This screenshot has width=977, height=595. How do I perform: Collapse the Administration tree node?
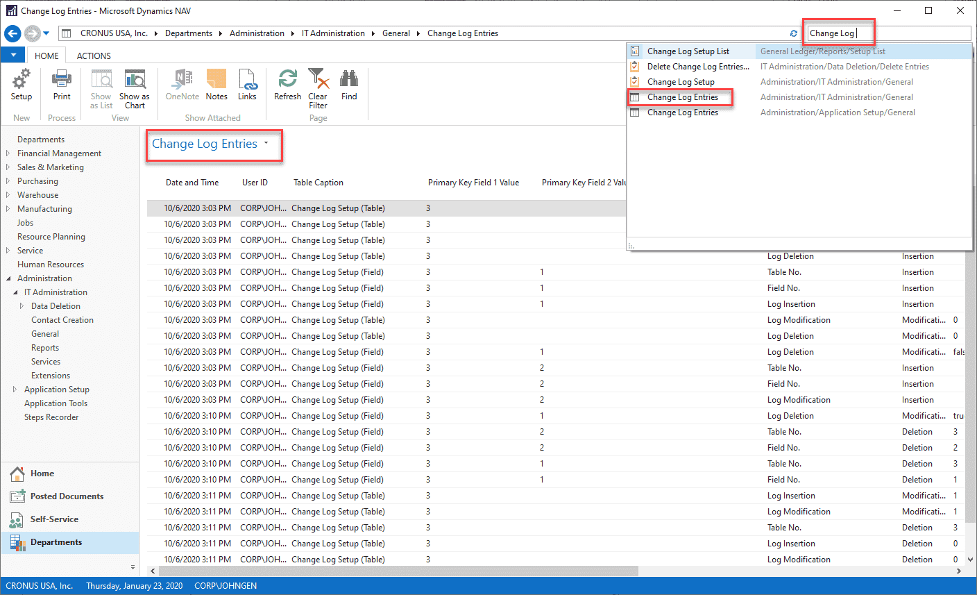(x=8, y=278)
